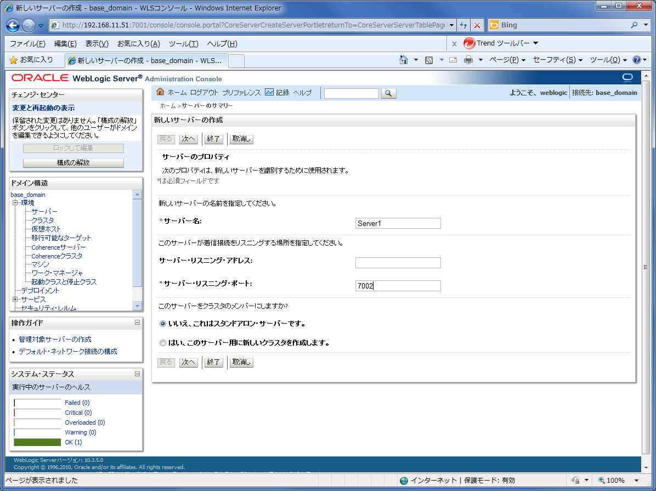656x491 pixels.
Task: Click the サーバー名 input field
Action: 398,223
